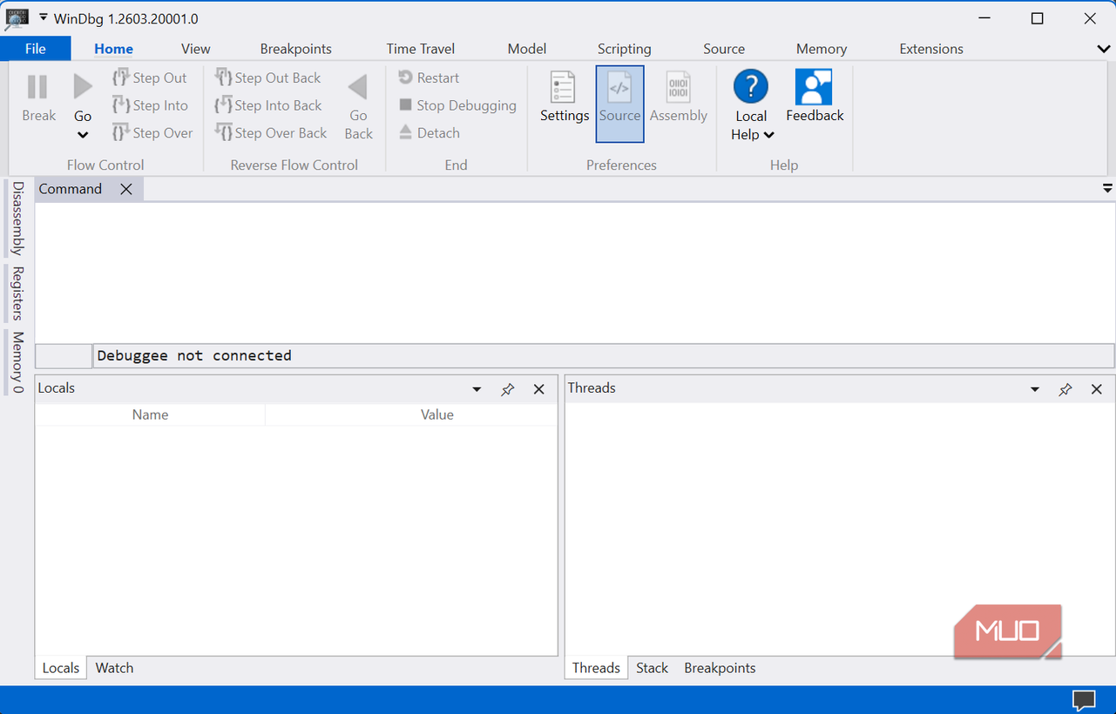This screenshot has width=1116, height=714.
Task: Open the Feedback icon
Action: pos(814,87)
